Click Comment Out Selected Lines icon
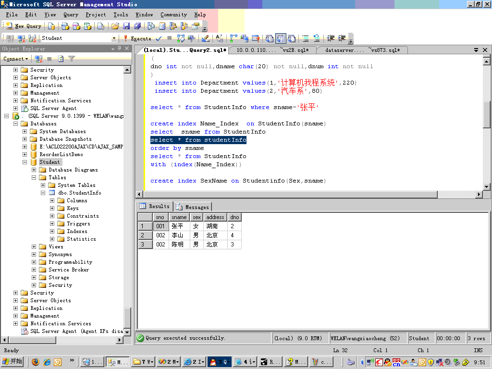 305,38
